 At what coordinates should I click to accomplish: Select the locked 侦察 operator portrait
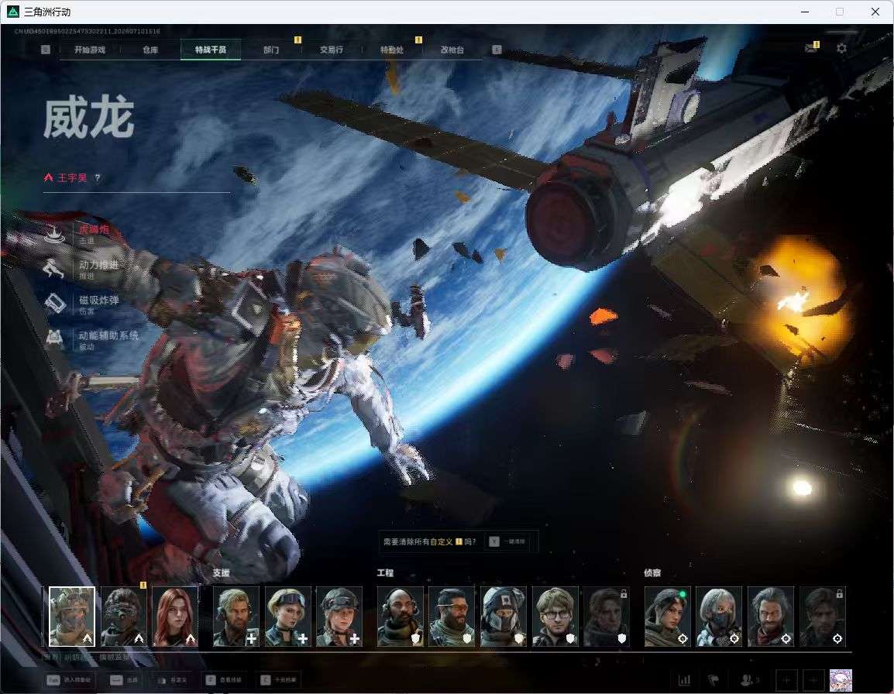[x=823, y=617]
